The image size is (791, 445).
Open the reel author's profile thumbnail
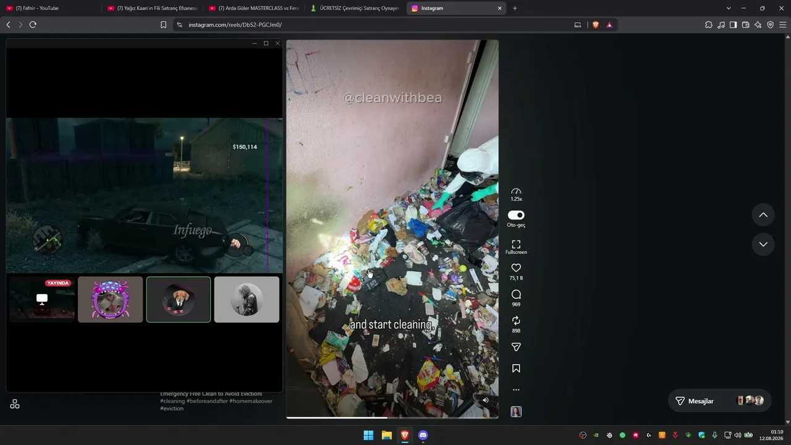click(516, 412)
